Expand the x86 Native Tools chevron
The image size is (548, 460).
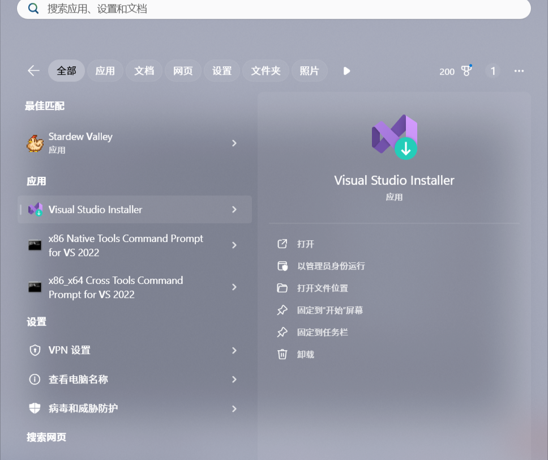[x=234, y=245]
